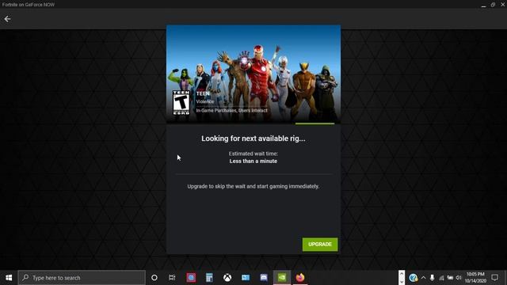Image resolution: width=507 pixels, height=285 pixels.
Task: Open the network status tray icon
Action: (x=441, y=278)
